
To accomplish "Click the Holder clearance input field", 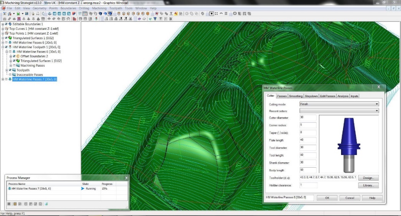I will pos(308,185).
